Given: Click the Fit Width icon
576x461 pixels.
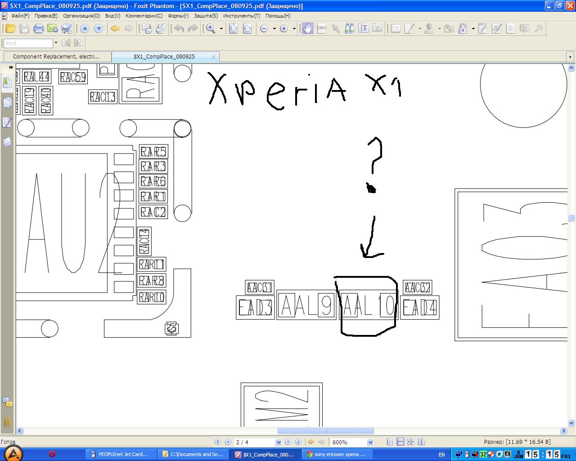Looking at the screenshot, I should click(247, 28).
